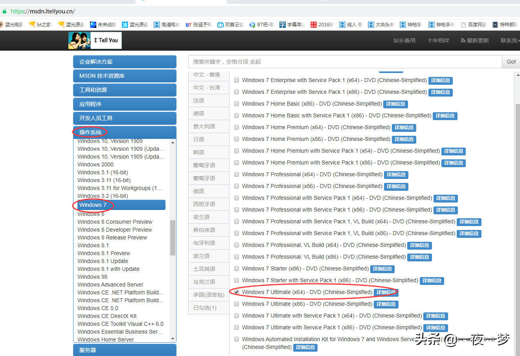Viewport: 520px width, 356px height.
Task: Open 详细信息 for Windows 7 Ultimate (x64)
Action: tap(386, 292)
